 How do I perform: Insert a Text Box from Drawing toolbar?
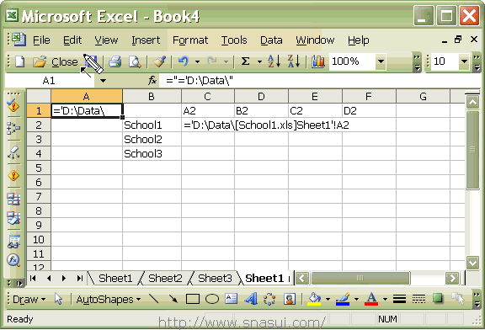point(232,299)
